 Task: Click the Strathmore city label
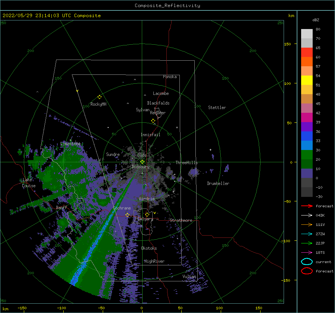click(181, 220)
